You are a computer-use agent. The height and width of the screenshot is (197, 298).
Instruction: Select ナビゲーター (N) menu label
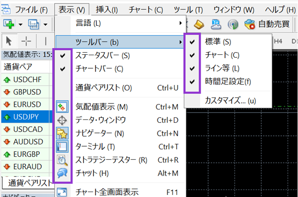pos(100,133)
